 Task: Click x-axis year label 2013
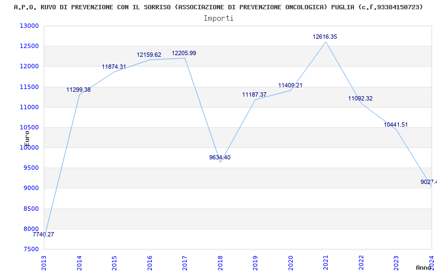tap(44, 263)
